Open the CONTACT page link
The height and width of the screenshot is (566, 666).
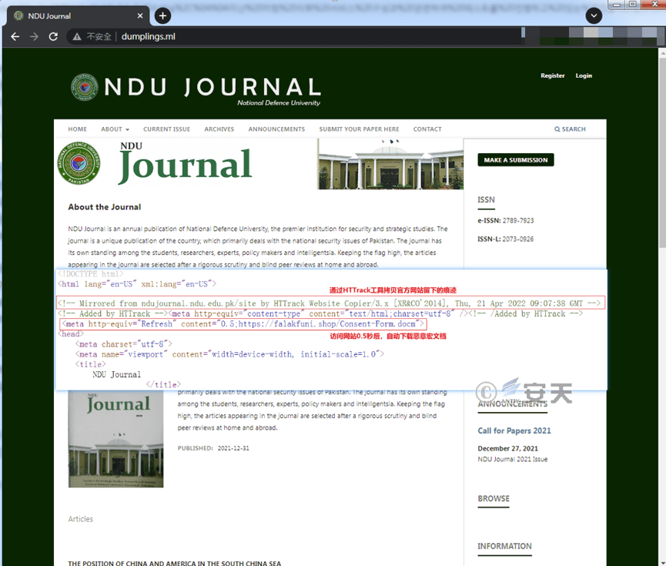[427, 129]
